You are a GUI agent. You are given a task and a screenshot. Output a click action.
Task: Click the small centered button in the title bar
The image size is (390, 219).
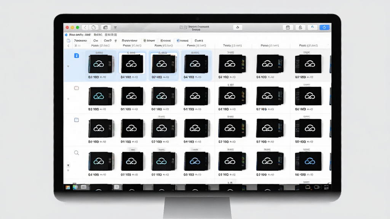[238, 27]
